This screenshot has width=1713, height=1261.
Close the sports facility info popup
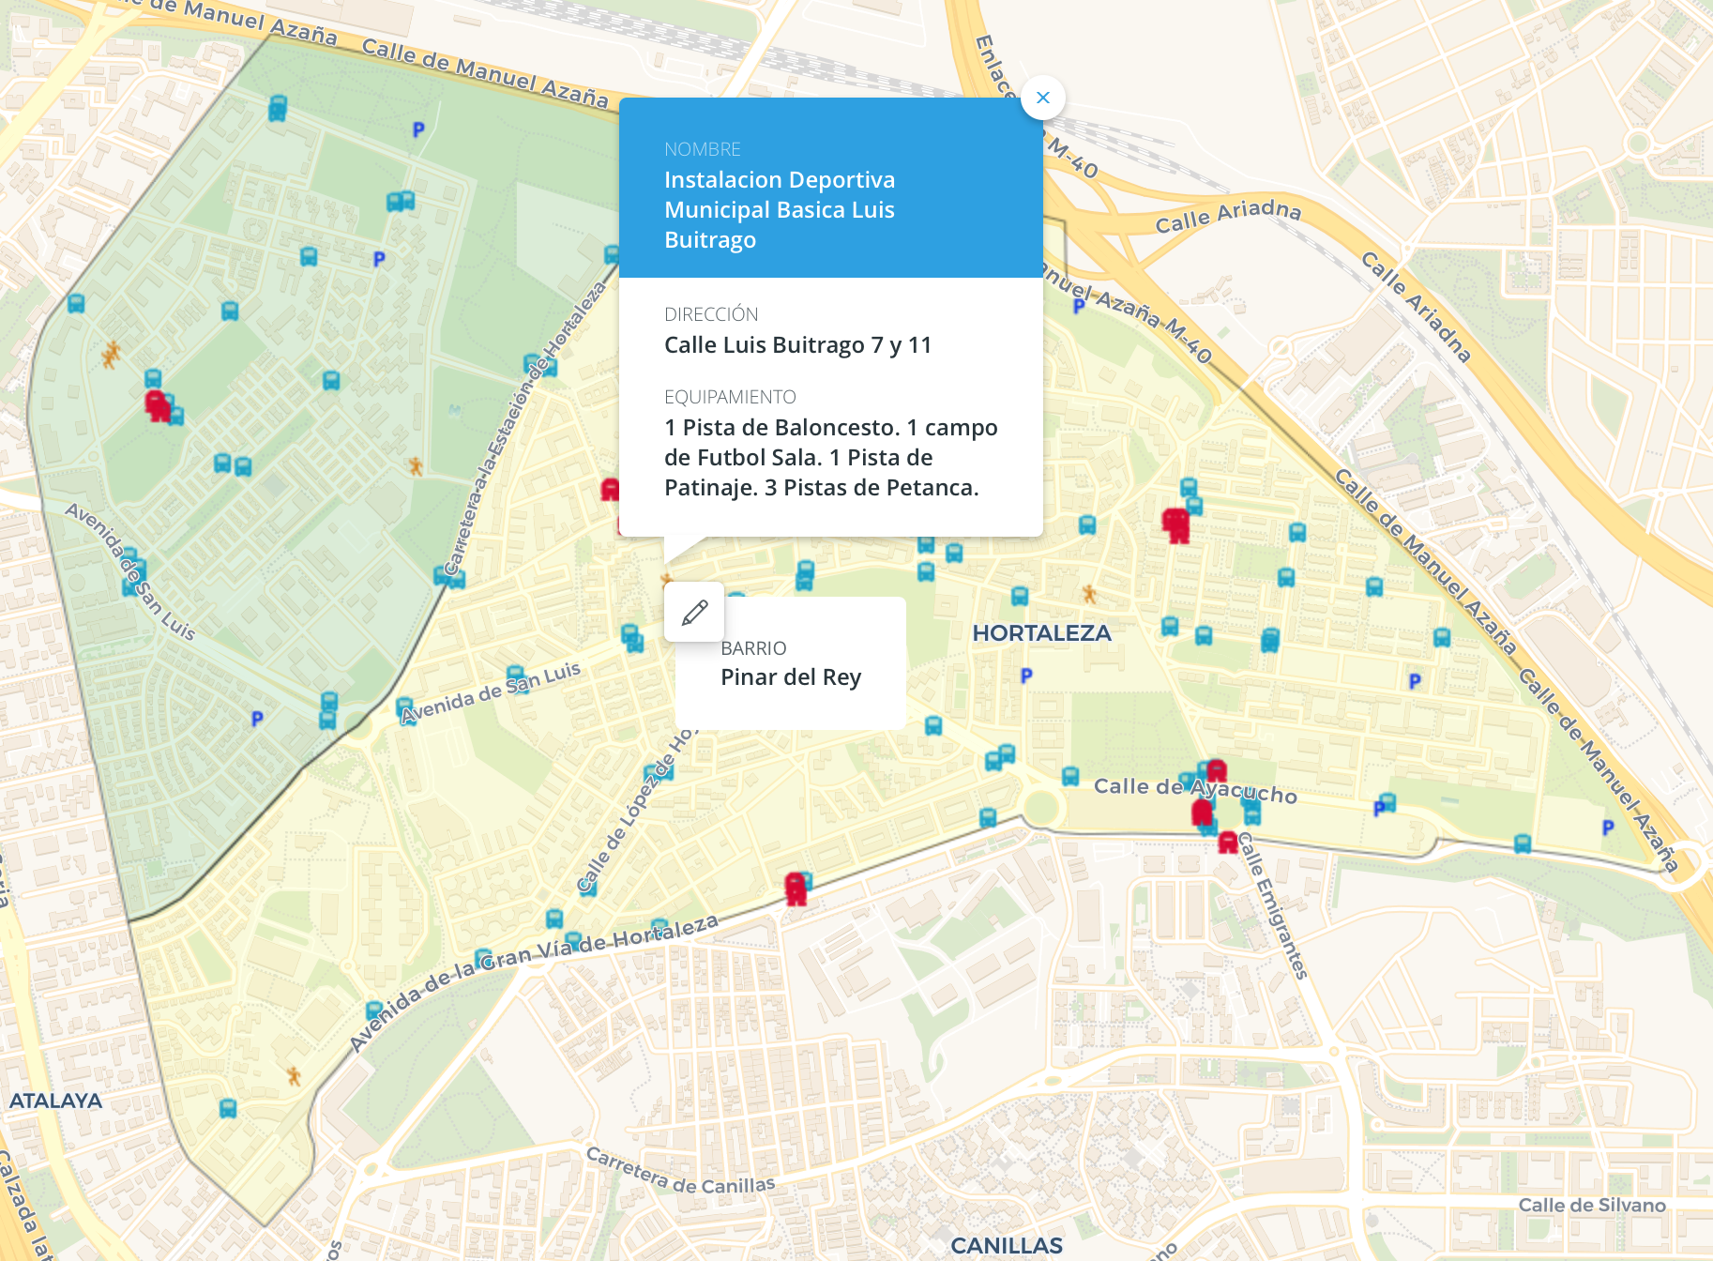pos(1042,98)
